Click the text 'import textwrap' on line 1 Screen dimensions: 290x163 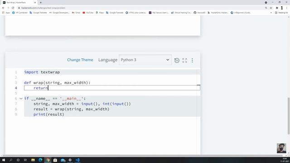point(42,72)
